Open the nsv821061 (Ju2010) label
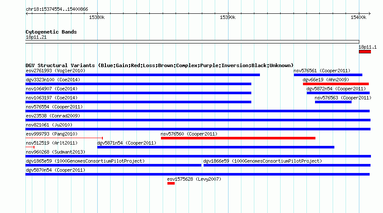The image size is (383, 213). pyautogui.click(x=49, y=125)
